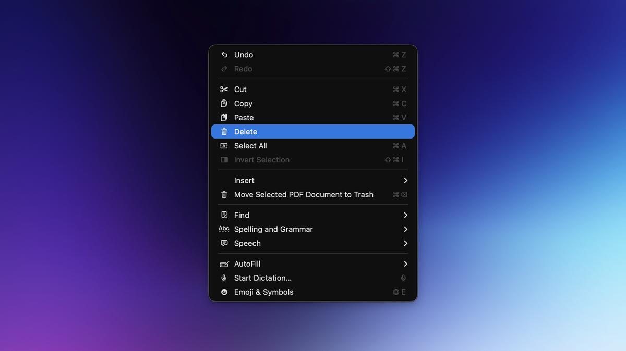Choose Move Selected PDF Document to Trash
Image resolution: width=626 pixels, height=351 pixels.
coord(304,195)
